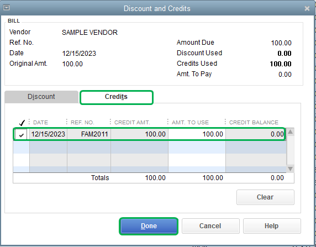Select the 12/15/2023 date cell in credit row
The image size is (316, 247).
tap(48, 134)
